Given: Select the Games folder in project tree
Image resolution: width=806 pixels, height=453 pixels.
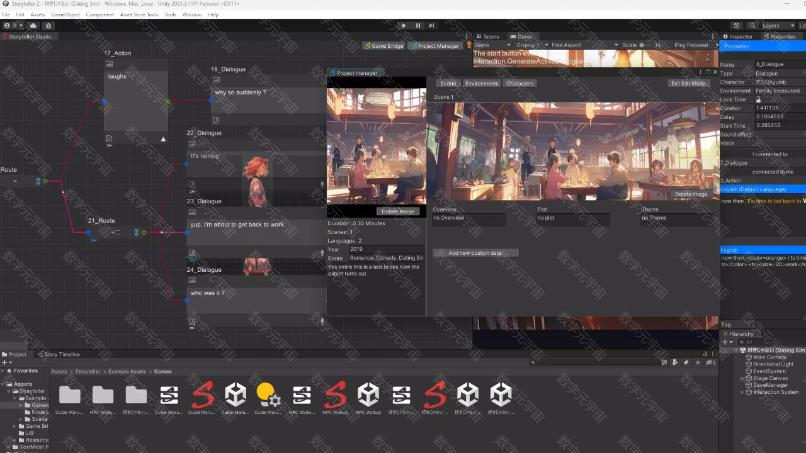Looking at the screenshot, I should [x=36, y=405].
